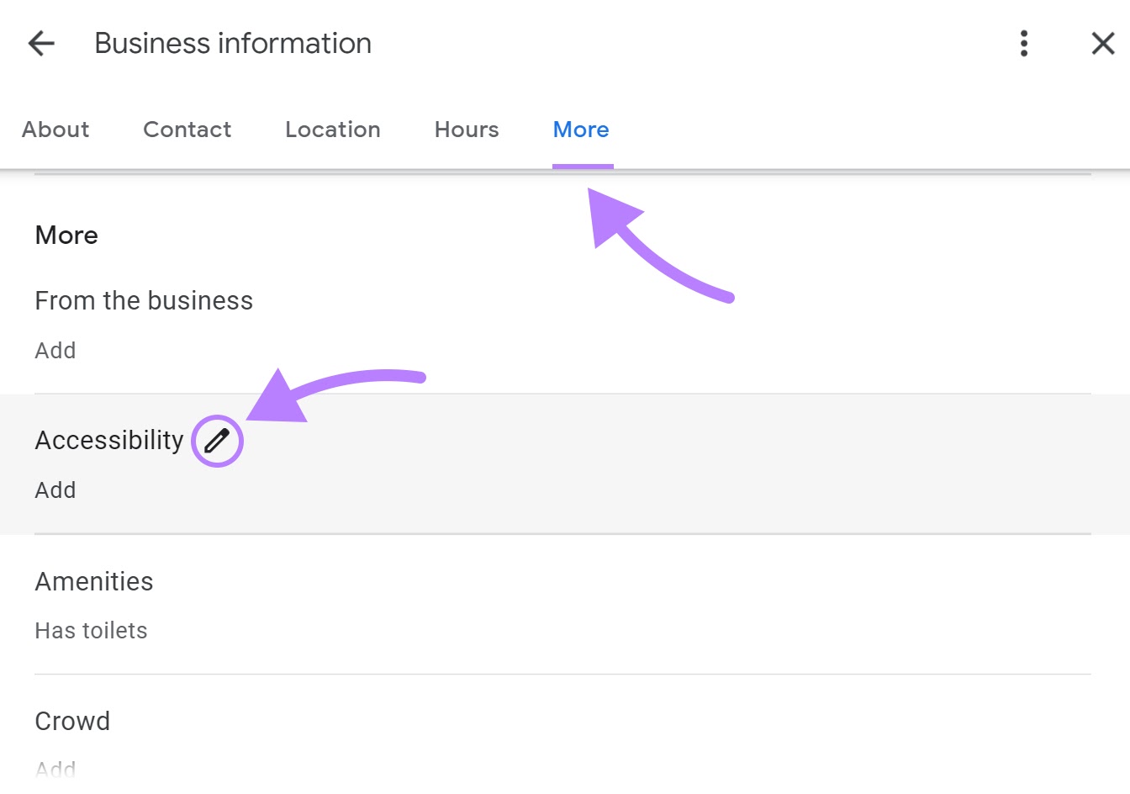Click the Has toilets text
Viewport: 1130px width, 794px height.
(91, 630)
